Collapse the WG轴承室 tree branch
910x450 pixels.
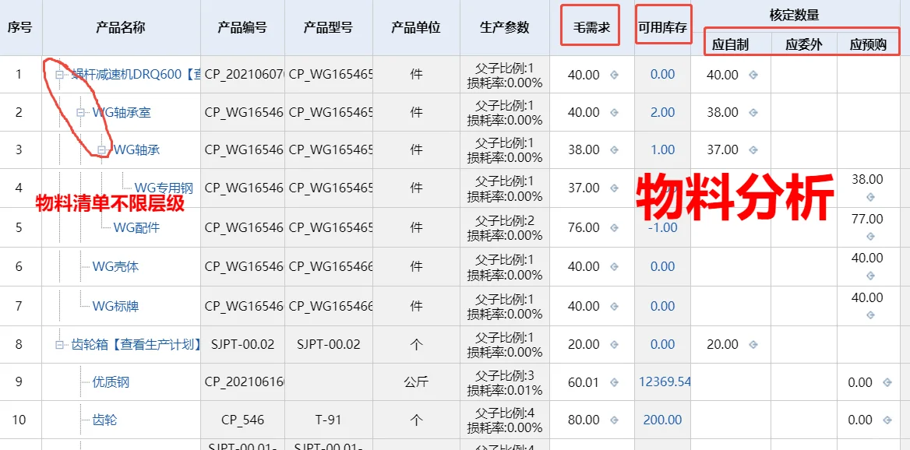(x=81, y=111)
